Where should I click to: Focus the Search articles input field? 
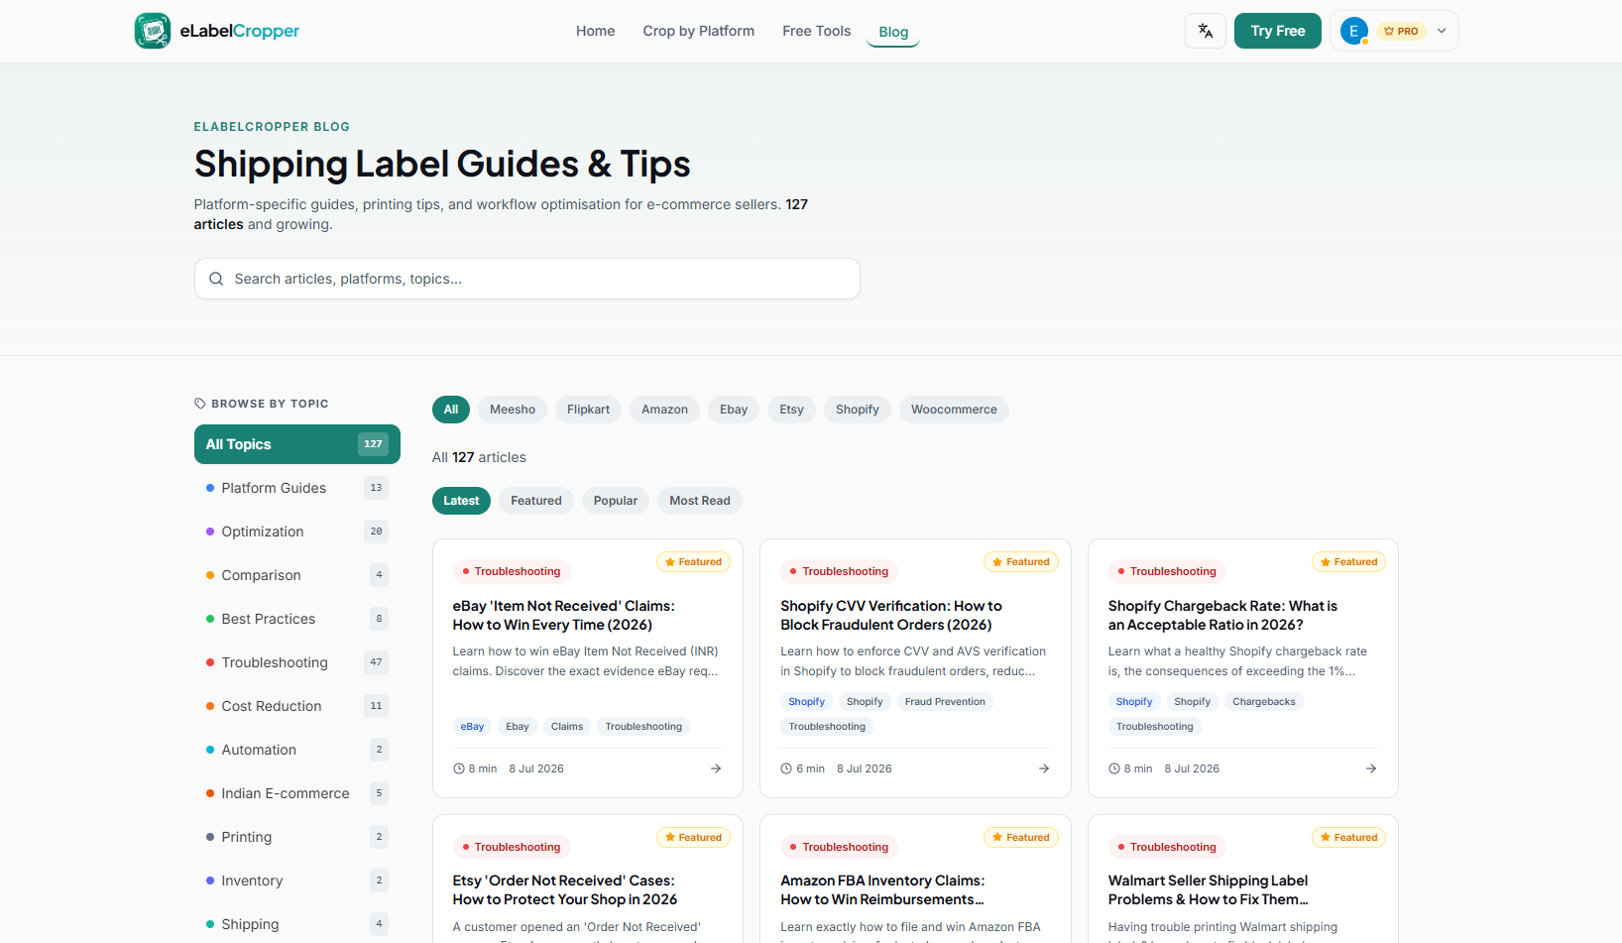527,279
